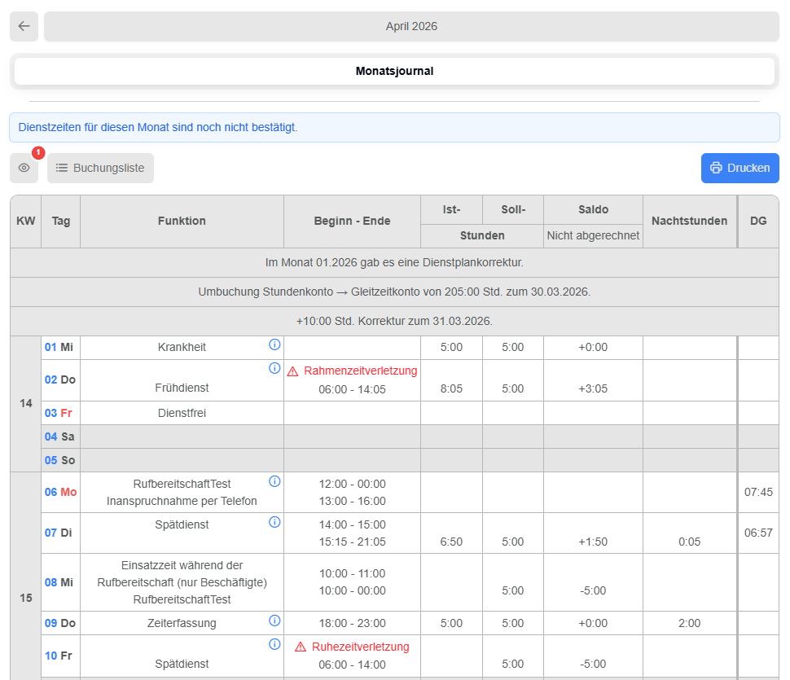Screen dimensions: 790x680
Task: Click the Nachtstunden column header
Action: pos(689,221)
